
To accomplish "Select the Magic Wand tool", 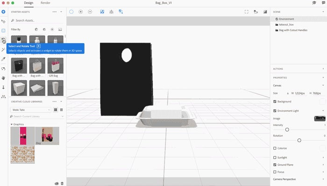I will tap(3, 50).
